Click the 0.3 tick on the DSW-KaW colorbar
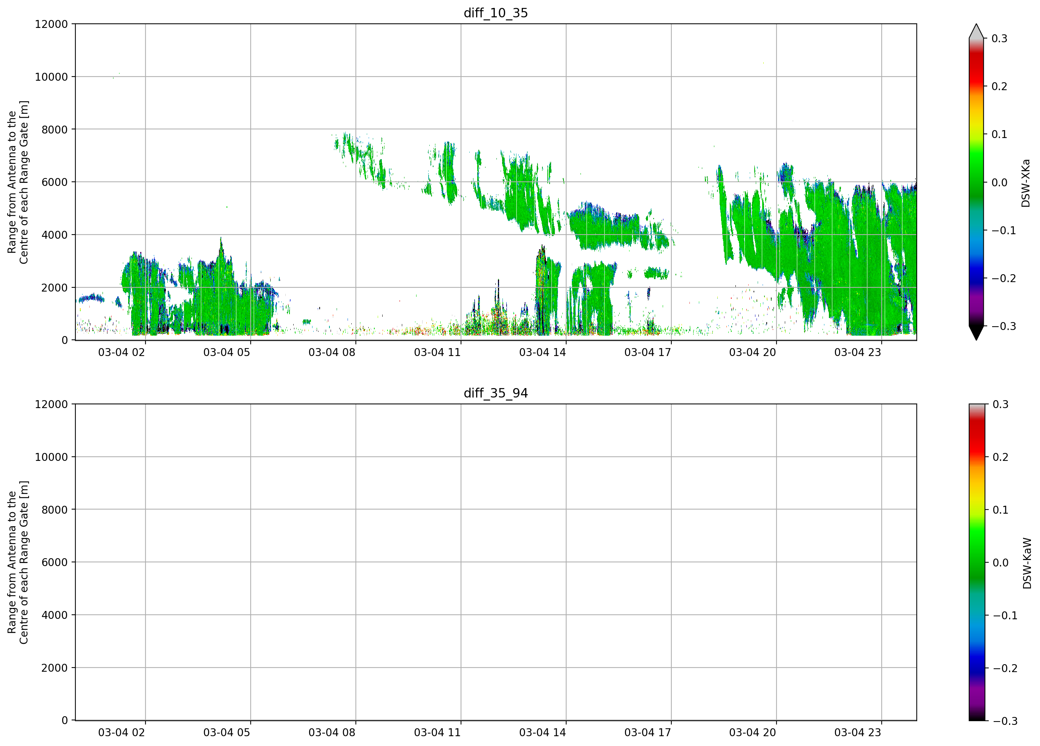This screenshot has width=1040, height=746. coord(1000,405)
